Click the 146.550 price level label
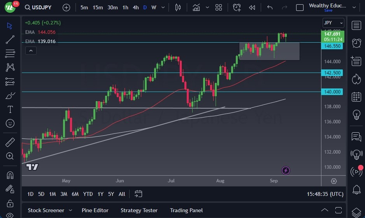Screen dimensions: 365x218 [333, 46]
